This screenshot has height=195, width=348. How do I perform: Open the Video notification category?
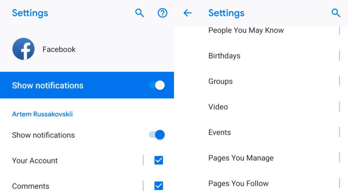point(218,107)
